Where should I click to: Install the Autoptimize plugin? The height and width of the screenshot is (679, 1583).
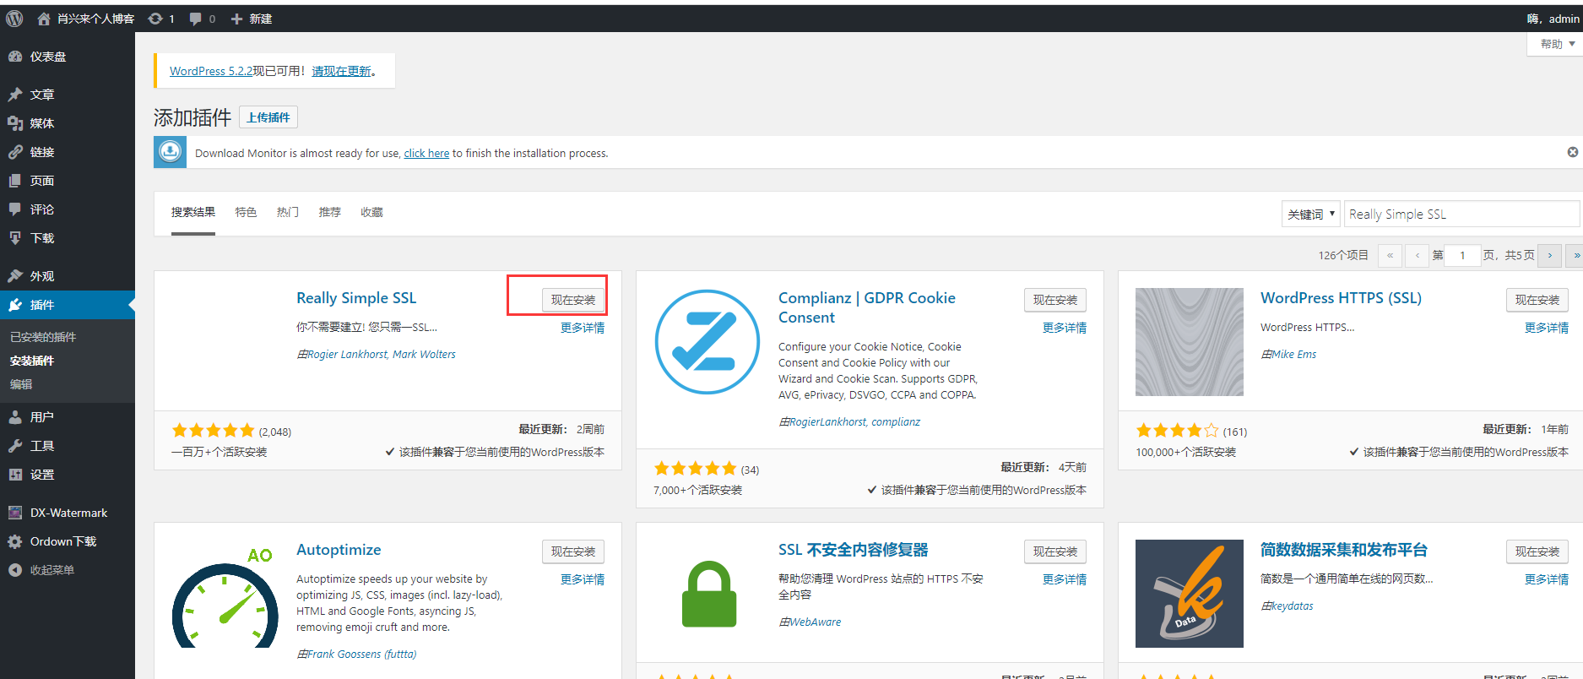click(573, 551)
